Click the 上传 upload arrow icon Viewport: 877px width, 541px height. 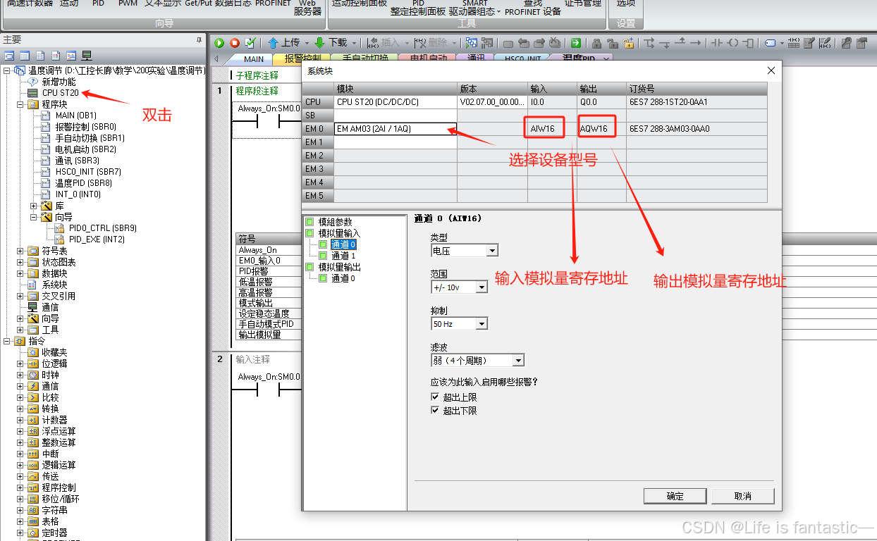pos(273,43)
